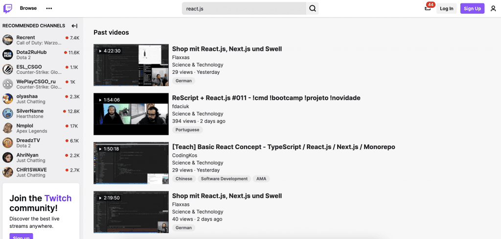
Task: Click the Twitch logo home icon
Action: 8,8
